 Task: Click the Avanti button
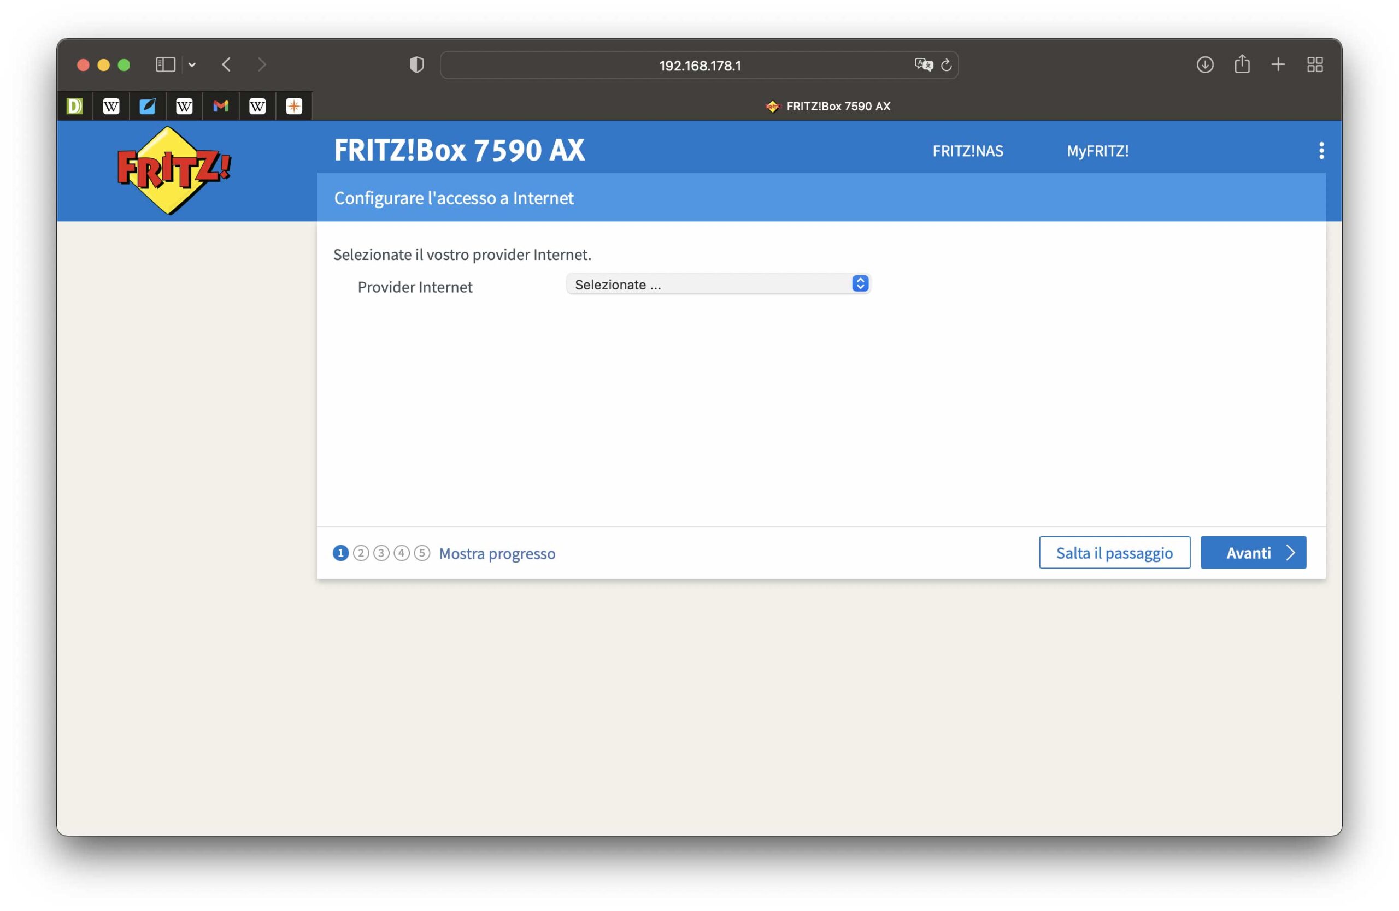pos(1253,552)
